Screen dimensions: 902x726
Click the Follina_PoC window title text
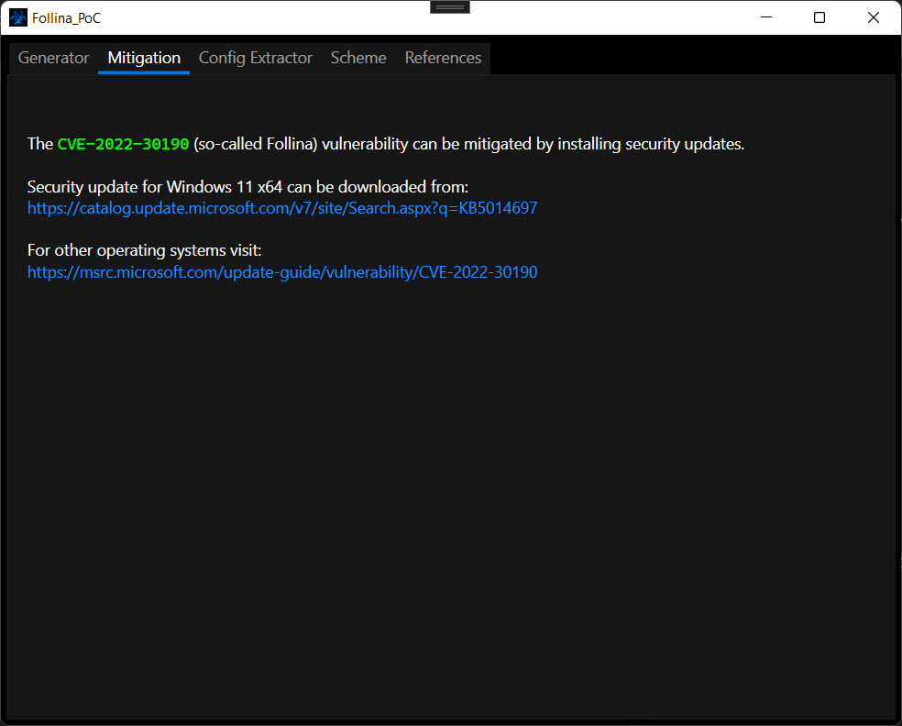(66, 18)
